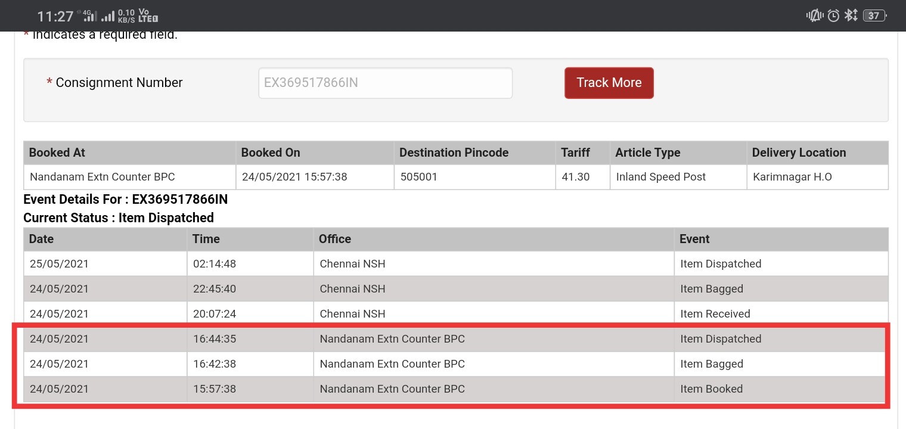Image resolution: width=906 pixels, height=429 pixels.
Task: Focus the Consignment Number input field
Action: 385,83
